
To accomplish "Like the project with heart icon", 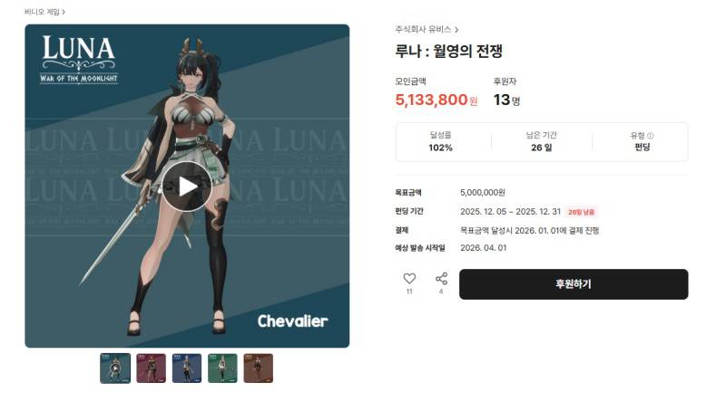I will (409, 279).
